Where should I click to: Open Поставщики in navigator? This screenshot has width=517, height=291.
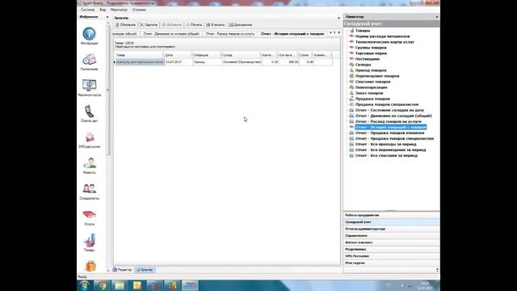pyautogui.click(x=368, y=59)
